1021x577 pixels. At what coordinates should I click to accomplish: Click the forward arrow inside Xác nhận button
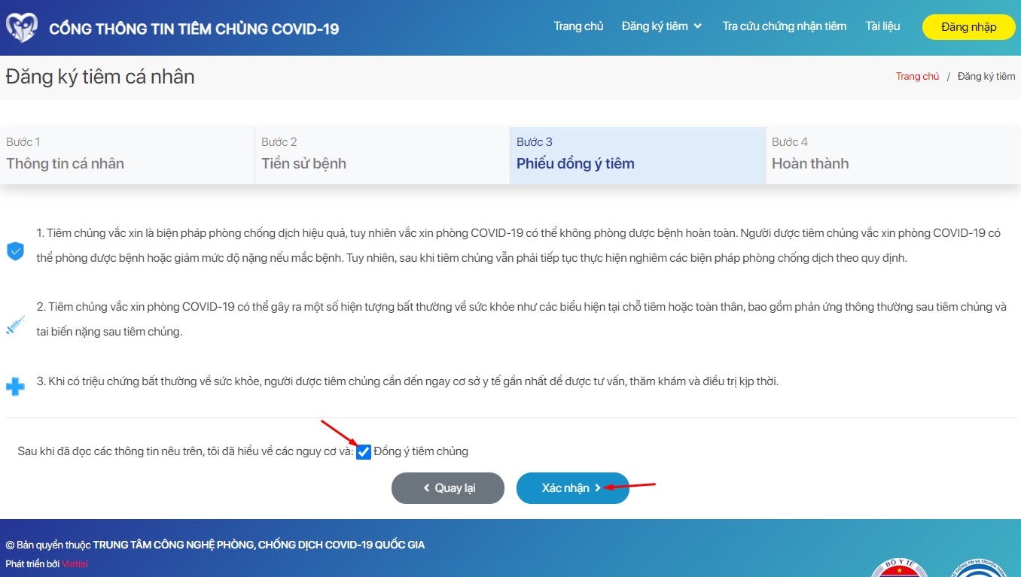pos(597,487)
